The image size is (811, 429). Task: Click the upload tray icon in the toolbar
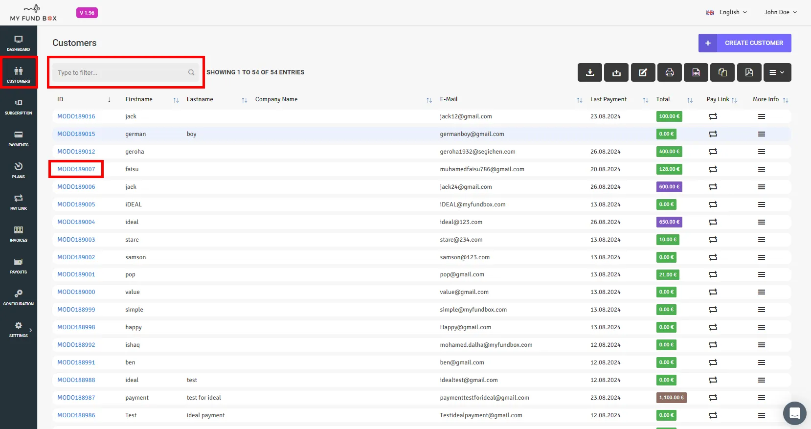point(617,72)
